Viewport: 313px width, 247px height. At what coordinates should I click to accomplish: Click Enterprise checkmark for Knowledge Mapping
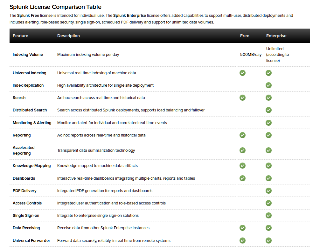(x=268, y=165)
